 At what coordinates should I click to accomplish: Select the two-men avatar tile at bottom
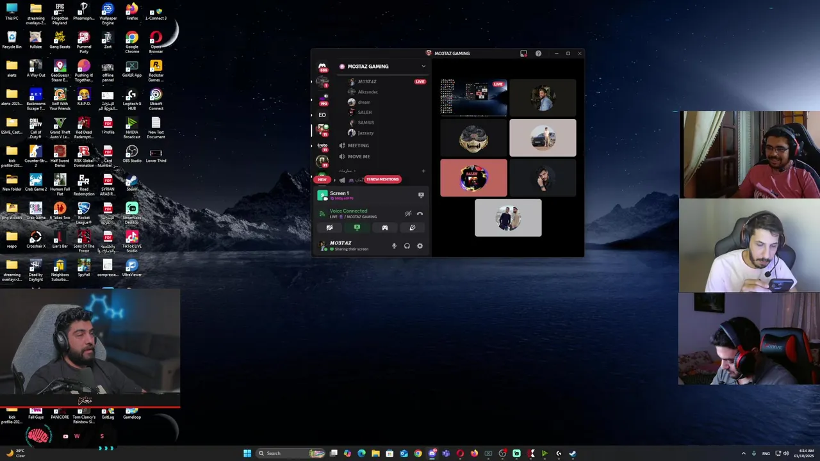pos(508,218)
